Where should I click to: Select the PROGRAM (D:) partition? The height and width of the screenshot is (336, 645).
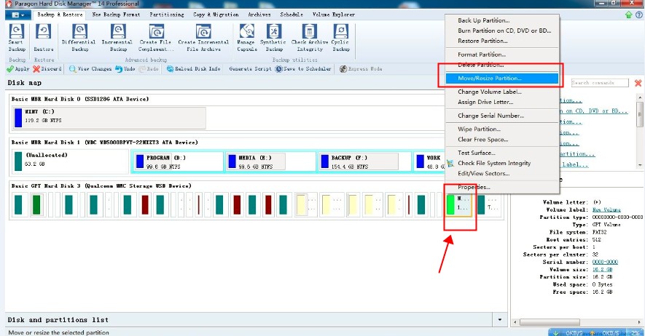point(178,161)
